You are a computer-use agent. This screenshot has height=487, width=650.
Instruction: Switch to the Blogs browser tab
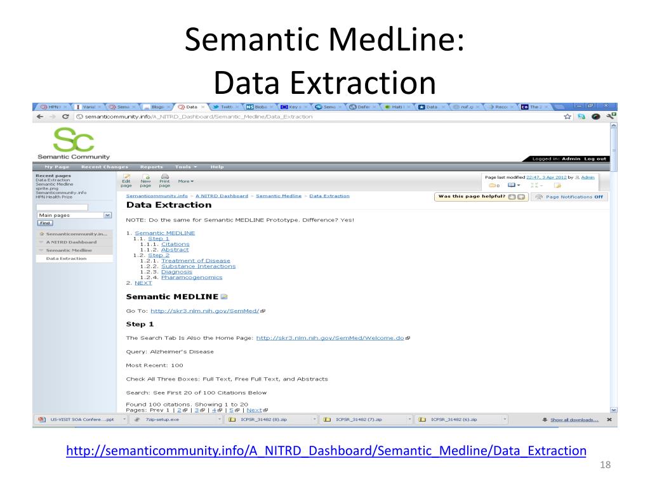click(x=157, y=107)
